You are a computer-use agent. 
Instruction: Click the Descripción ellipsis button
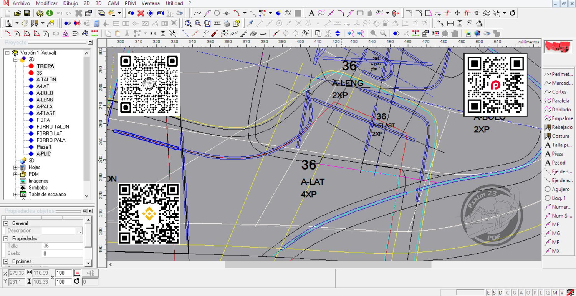click(79, 231)
